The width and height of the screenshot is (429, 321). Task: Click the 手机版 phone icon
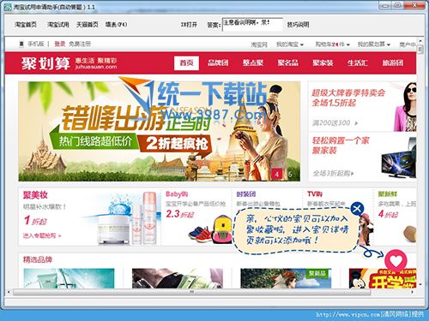click(21, 44)
